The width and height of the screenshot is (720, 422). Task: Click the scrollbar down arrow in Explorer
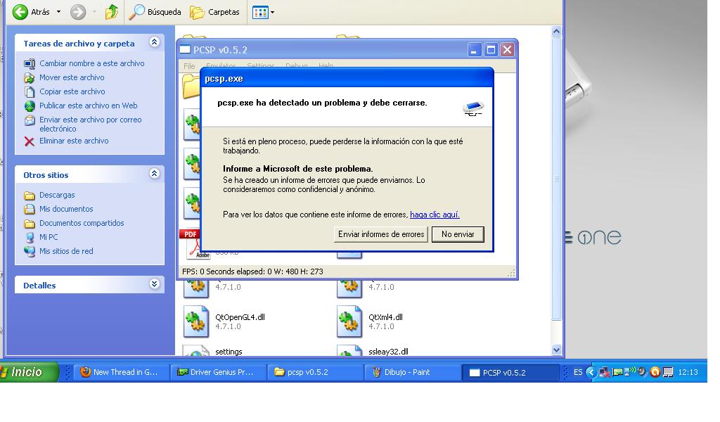point(556,350)
